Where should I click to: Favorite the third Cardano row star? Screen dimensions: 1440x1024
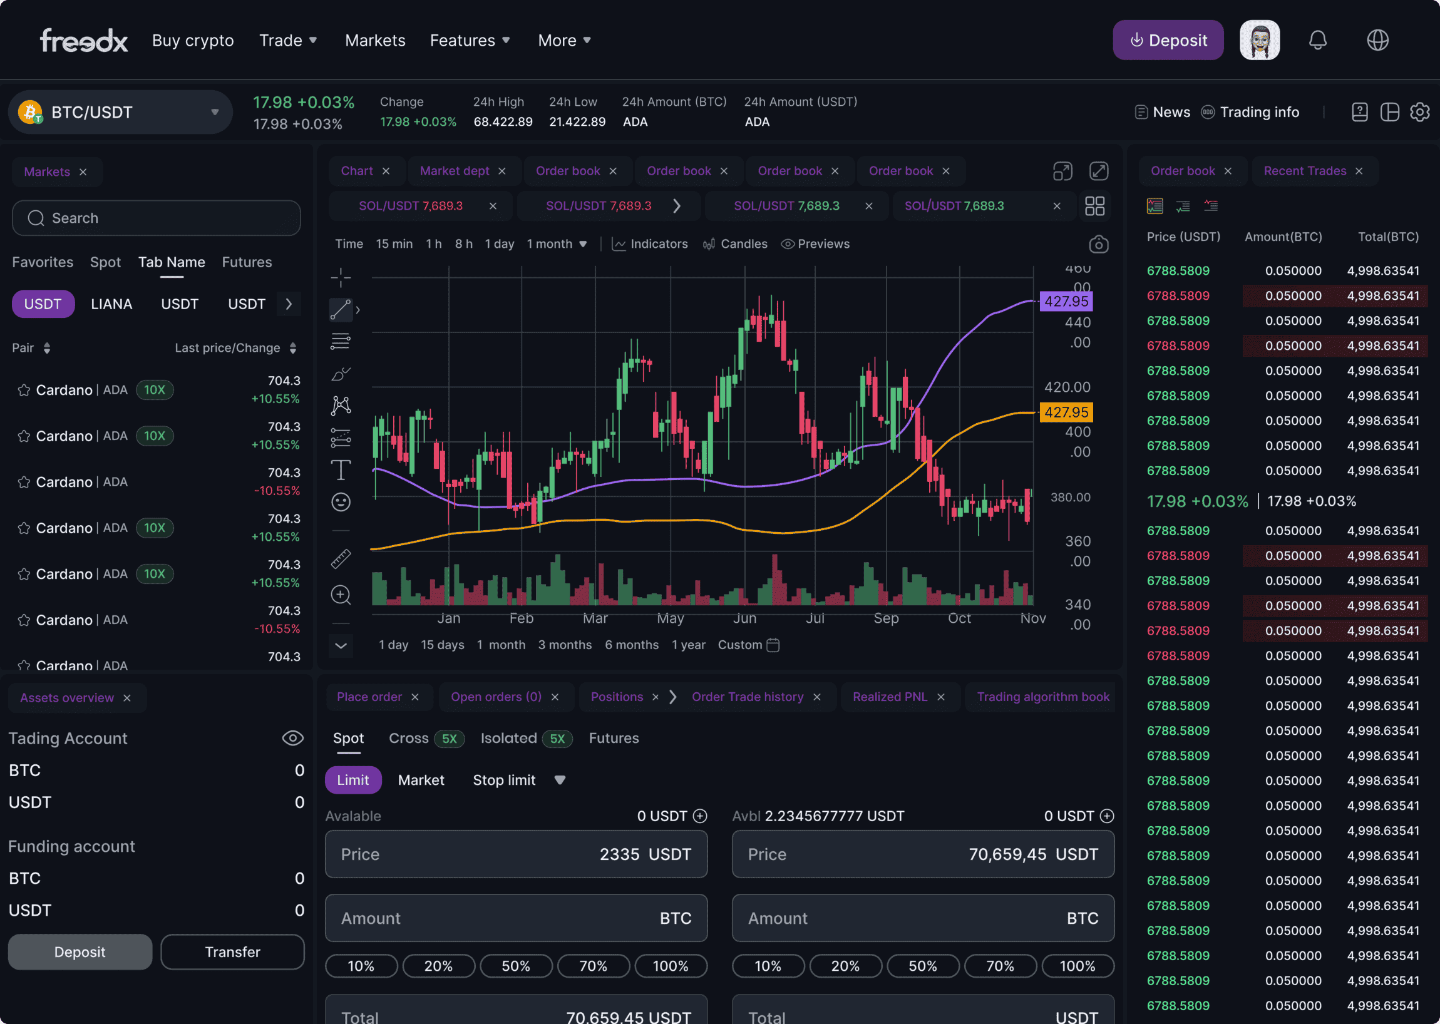pos(24,482)
